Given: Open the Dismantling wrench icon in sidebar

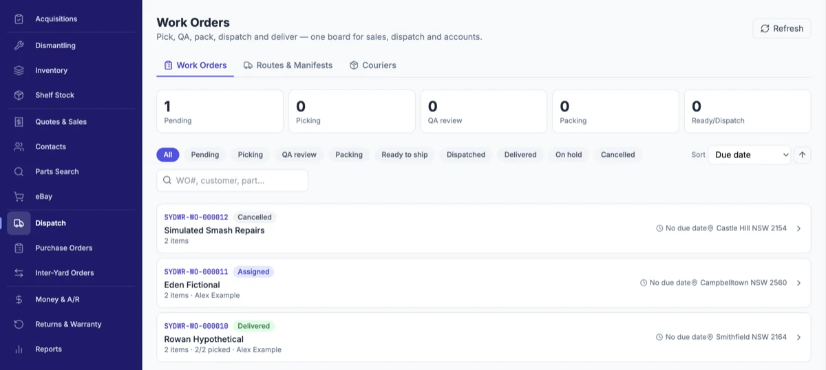Looking at the screenshot, I should coord(19,45).
